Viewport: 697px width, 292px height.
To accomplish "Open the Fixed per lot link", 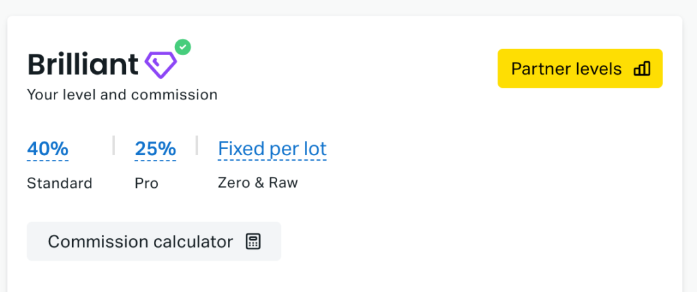I will click(x=272, y=149).
